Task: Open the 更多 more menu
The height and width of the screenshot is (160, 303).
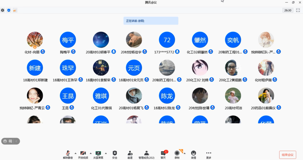Action: pyautogui.click(x=209, y=153)
